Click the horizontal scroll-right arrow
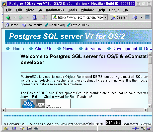 (146, 110)
